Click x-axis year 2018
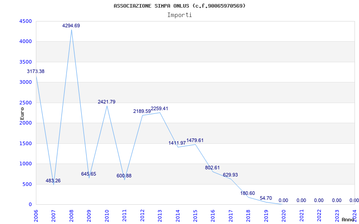 click(x=248, y=216)
